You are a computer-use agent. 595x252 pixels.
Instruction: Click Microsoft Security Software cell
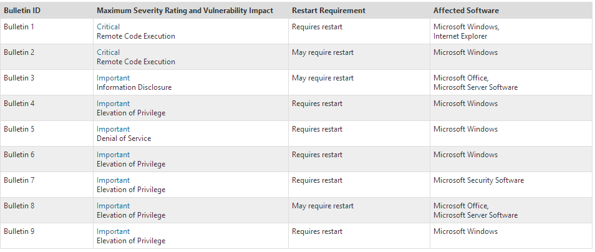(478, 180)
